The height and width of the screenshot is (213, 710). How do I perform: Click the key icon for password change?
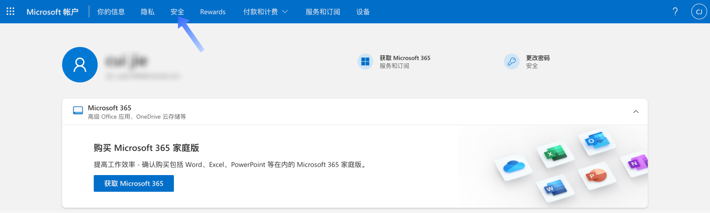coord(512,61)
